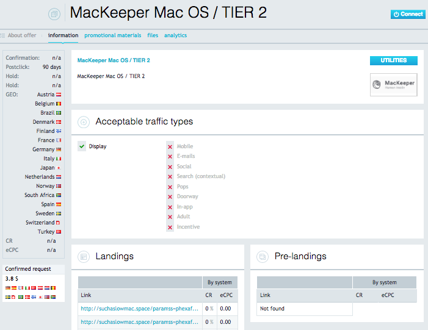
Task: Click the Japan flag icon in GEO
Action: pos(59,168)
